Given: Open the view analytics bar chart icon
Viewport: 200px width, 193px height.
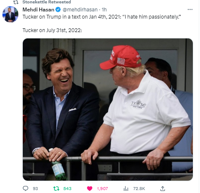Looking at the screenshot, I should (126, 188).
